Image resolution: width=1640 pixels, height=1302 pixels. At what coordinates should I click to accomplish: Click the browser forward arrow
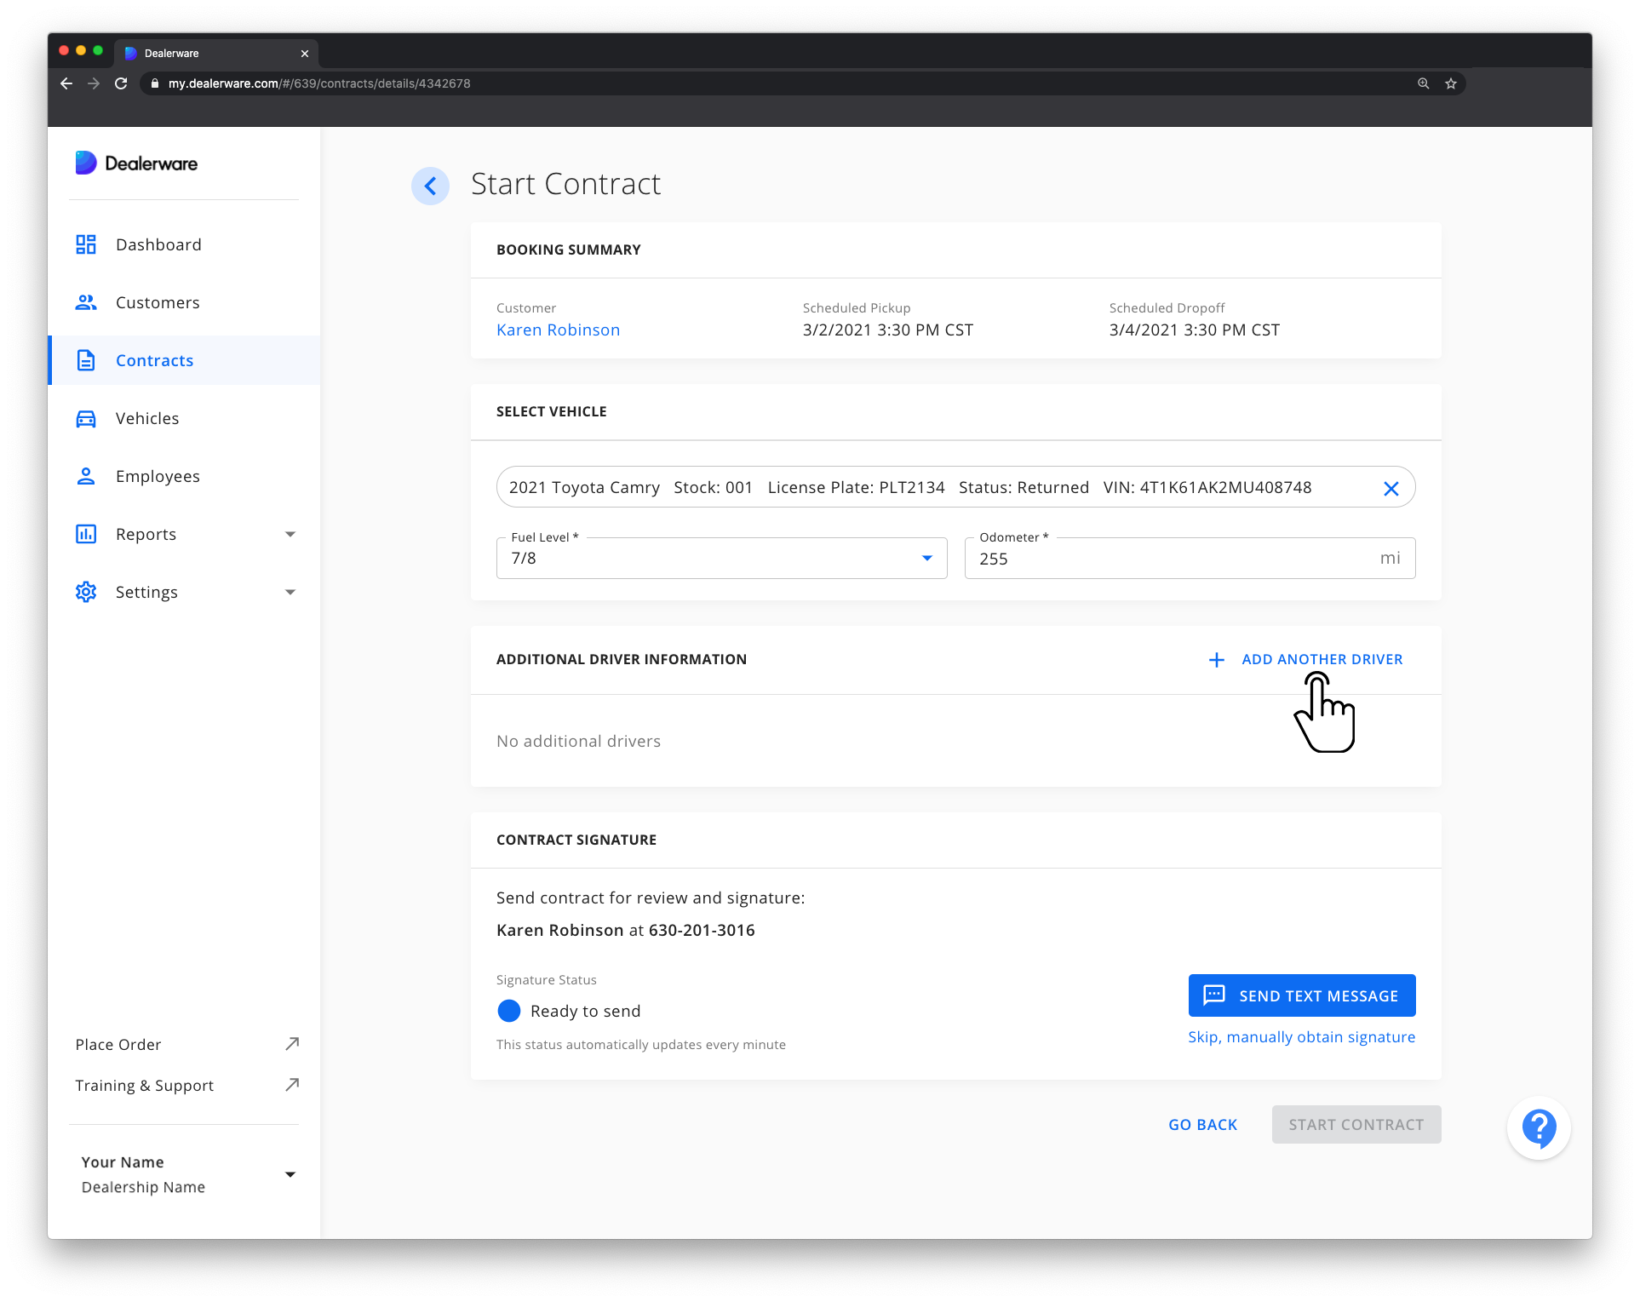coord(94,83)
